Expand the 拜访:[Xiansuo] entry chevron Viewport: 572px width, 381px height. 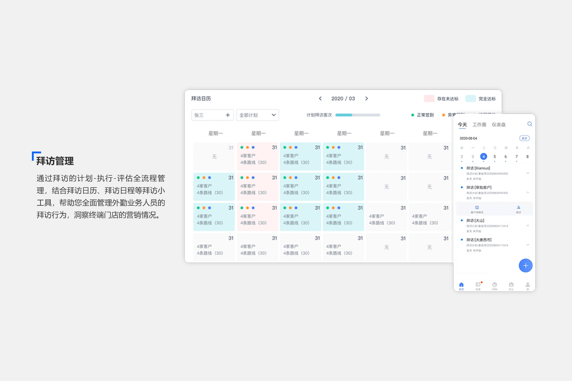coord(528,173)
